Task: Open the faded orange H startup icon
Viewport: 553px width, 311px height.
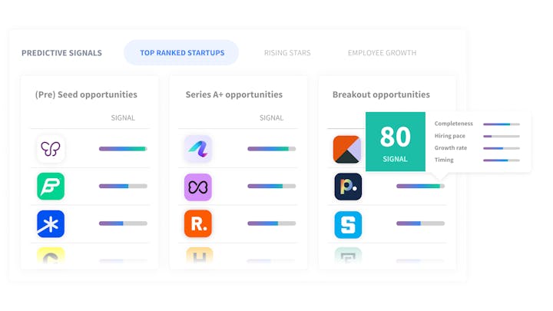Action: tap(199, 256)
